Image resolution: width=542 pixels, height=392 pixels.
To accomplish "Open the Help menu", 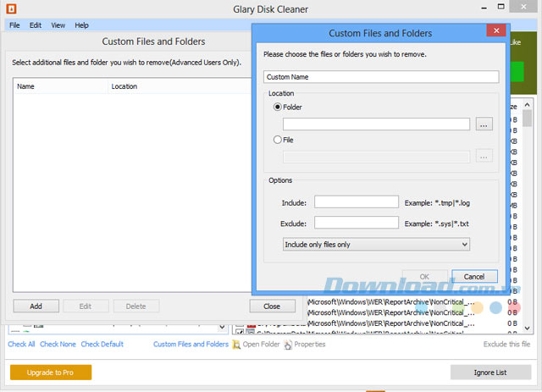I will [x=81, y=25].
